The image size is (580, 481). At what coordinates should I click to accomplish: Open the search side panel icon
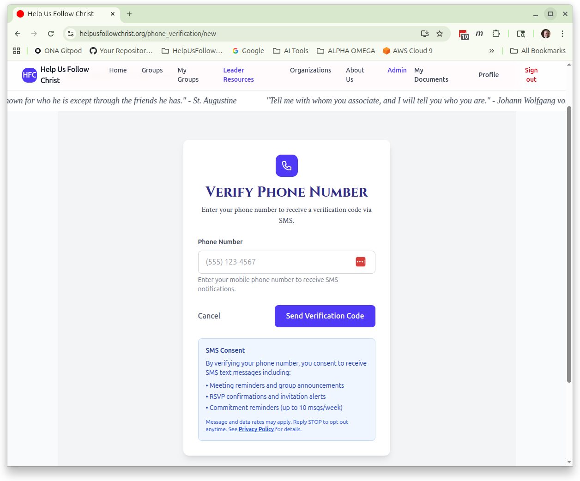[520, 33]
